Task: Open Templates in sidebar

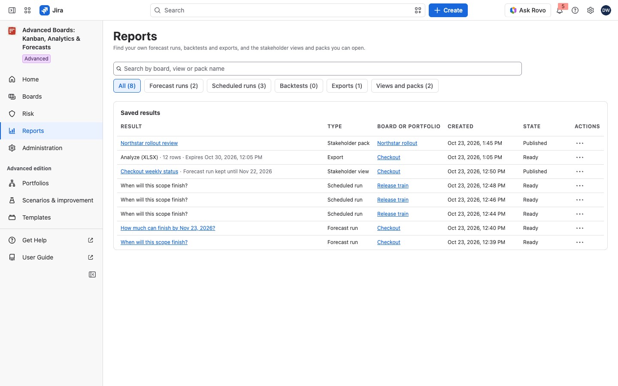Action: tap(51, 217)
